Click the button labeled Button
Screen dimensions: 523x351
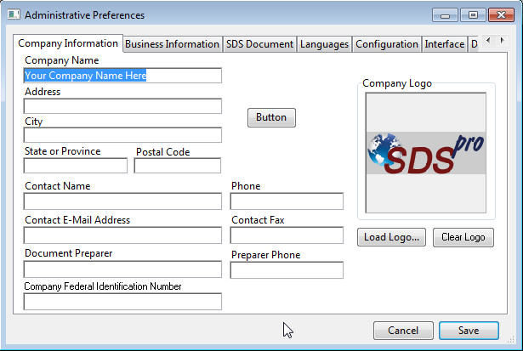pyautogui.click(x=271, y=117)
